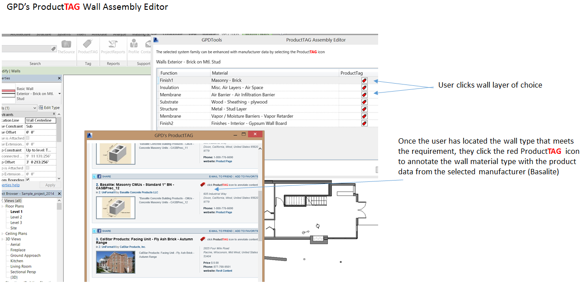The image size is (585, 305).
Task: Toggle the Top is Attached checkbox
Action: pos(28,168)
